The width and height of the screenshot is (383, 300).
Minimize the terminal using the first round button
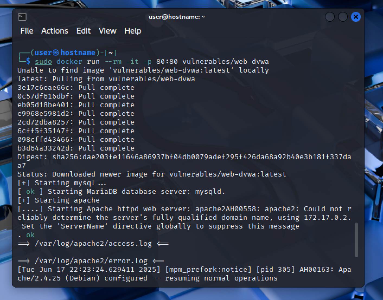point(330,17)
